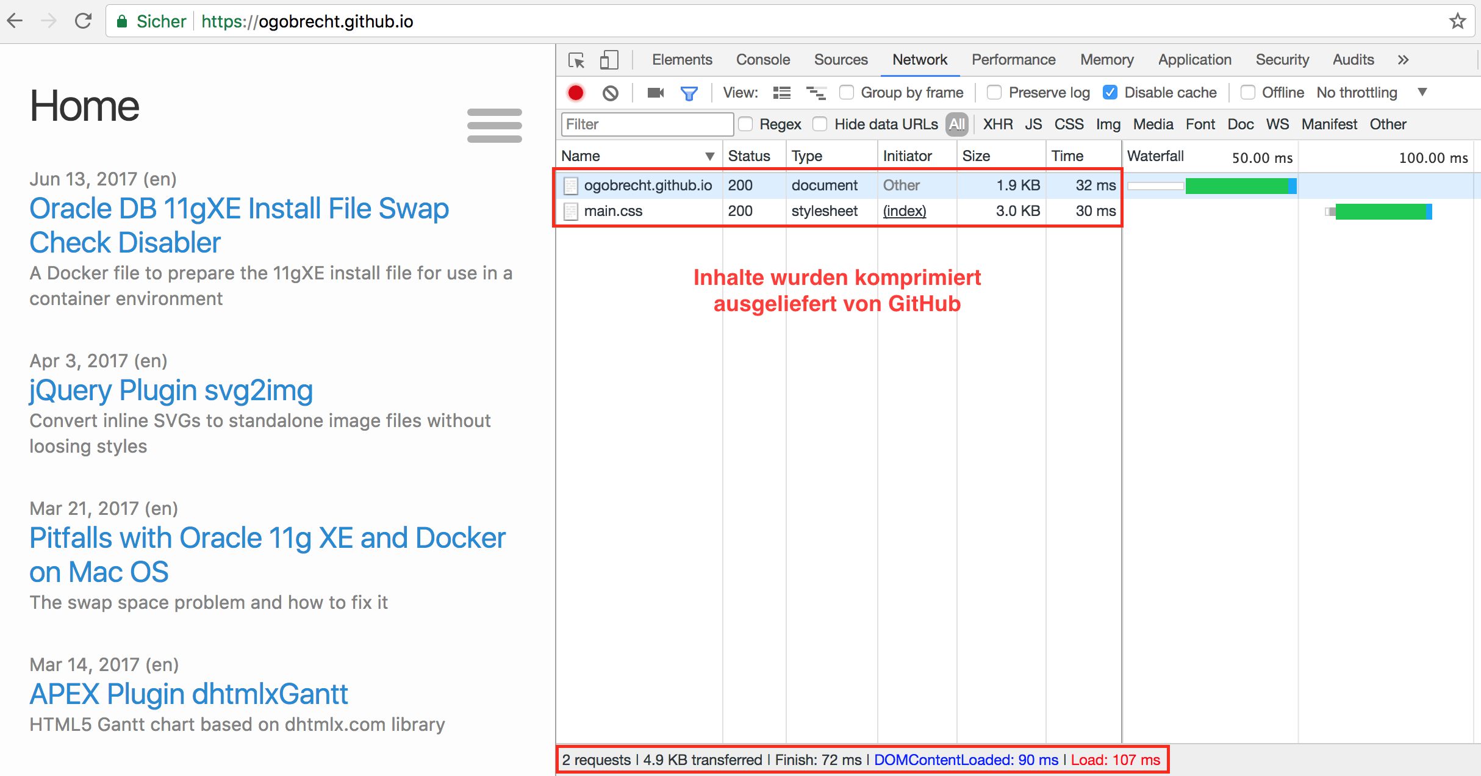Uncheck the Disable cache checkbox
Image resolution: width=1481 pixels, height=776 pixels.
[1110, 92]
